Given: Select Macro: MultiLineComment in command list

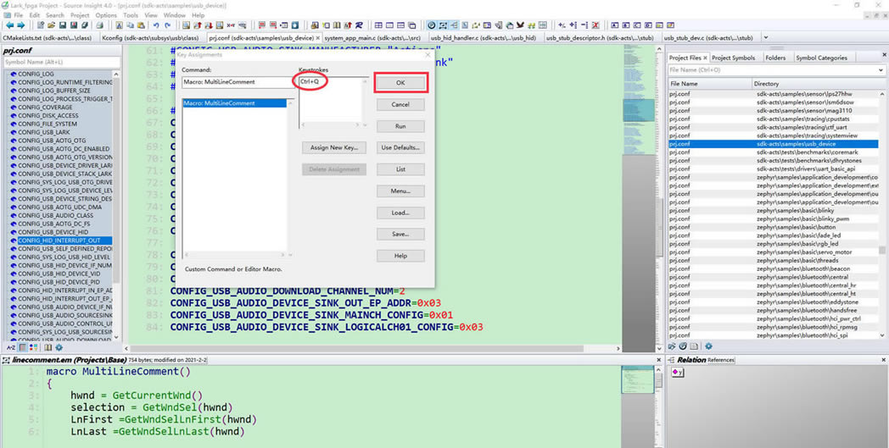Looking at the screenshot, I should tap(235, 103).
